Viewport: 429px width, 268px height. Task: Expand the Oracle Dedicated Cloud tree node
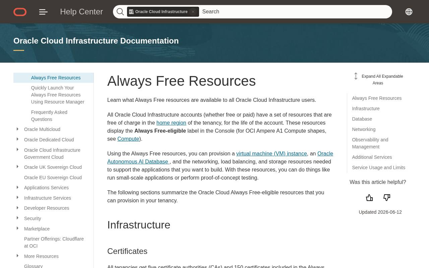coord(17,139)
